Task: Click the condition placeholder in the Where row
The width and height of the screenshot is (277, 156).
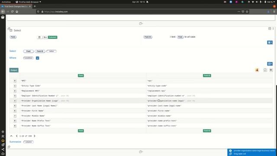Action: click(28, 58)
